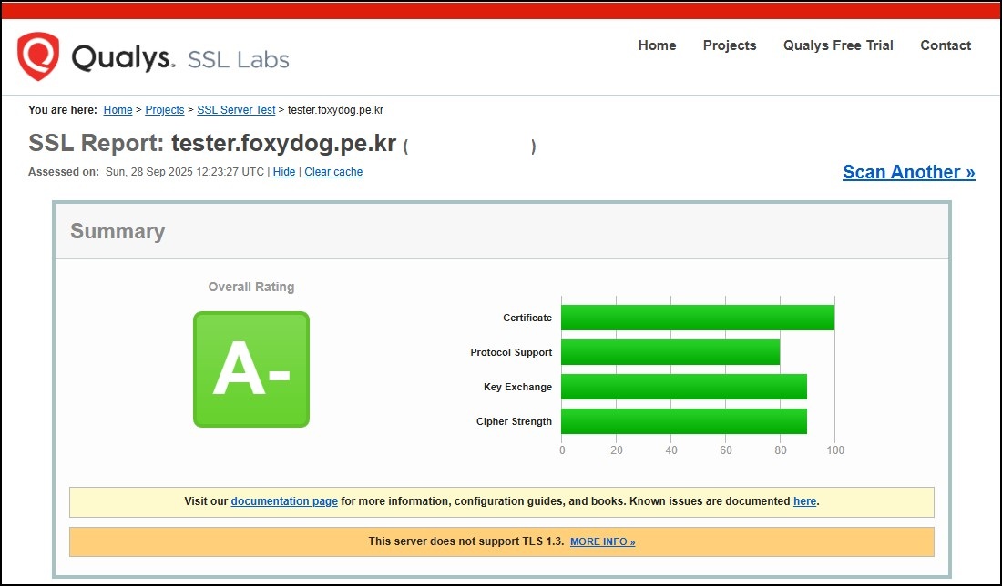Click the Certificate score bar
1002x586 pixels.
pyautogui.click(x=698, y=318)
